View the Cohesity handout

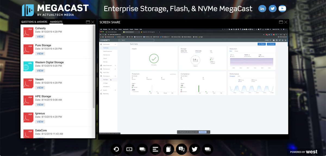pyautogui.click(x=40, y=36)
